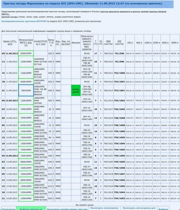Viewport: 180px width, 210px height.
Task: Select the 'VRB02MPS 9999 OVC040' miniAUTOTAF cell
Action: tap(41, 100)
